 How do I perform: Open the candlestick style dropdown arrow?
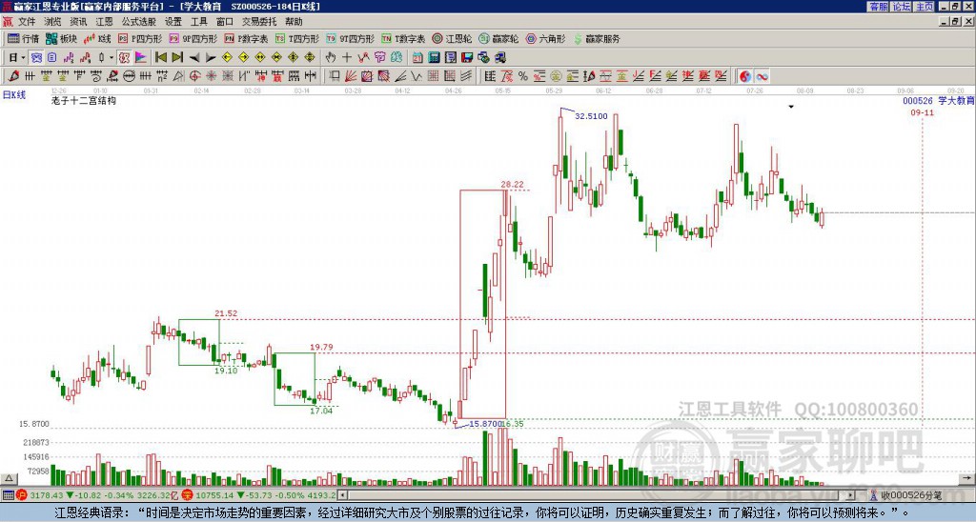(112, 58)
